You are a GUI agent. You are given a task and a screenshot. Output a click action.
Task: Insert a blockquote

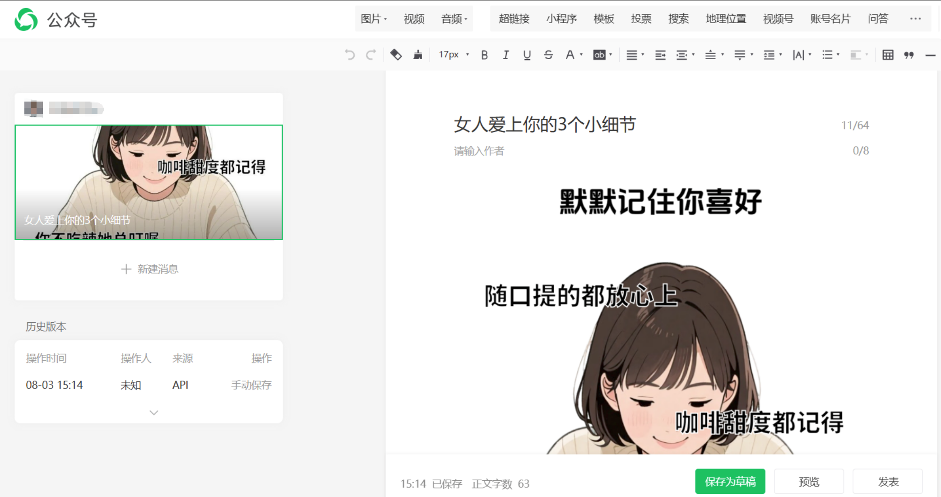coord(909,55)
